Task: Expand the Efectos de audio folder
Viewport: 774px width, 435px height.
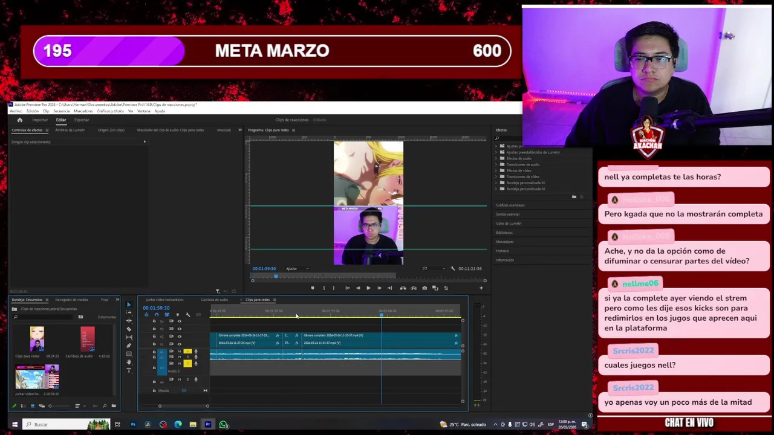Action: pos(496,158)
